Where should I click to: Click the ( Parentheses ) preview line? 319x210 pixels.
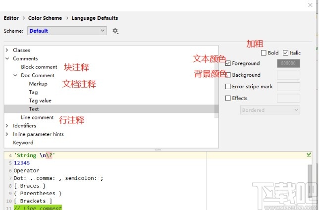(x=38, y=193)
